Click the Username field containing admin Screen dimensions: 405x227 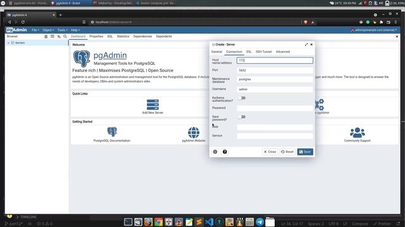[x=275, y=90]
